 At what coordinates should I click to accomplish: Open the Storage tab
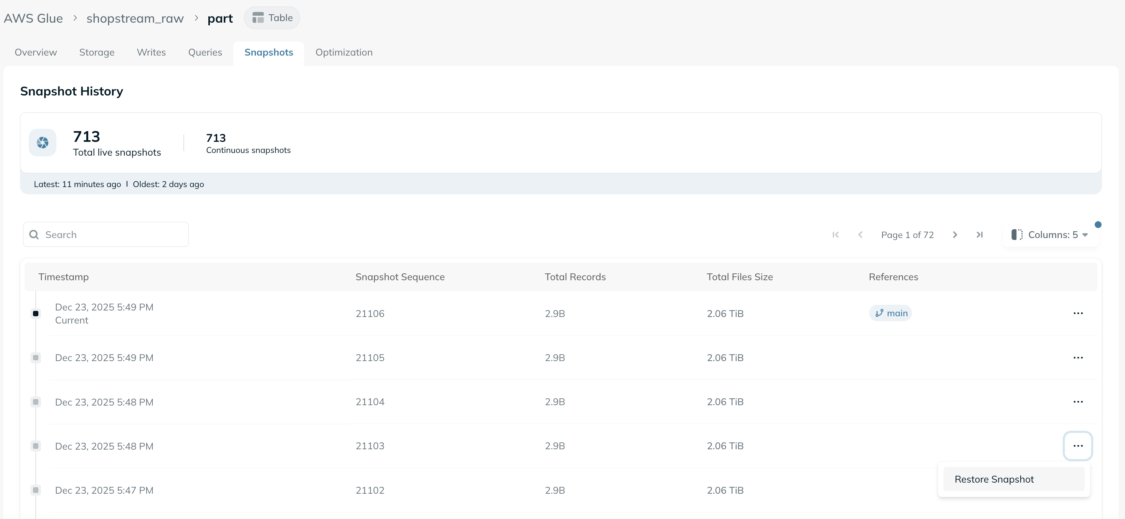[x=97, y=53]
